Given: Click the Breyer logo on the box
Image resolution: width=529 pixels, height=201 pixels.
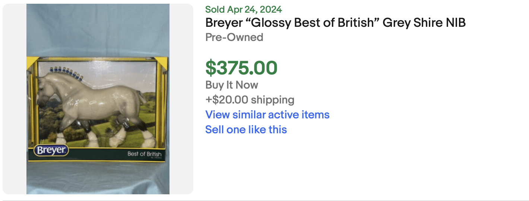Looking at the screenshot, I should 51,151.
